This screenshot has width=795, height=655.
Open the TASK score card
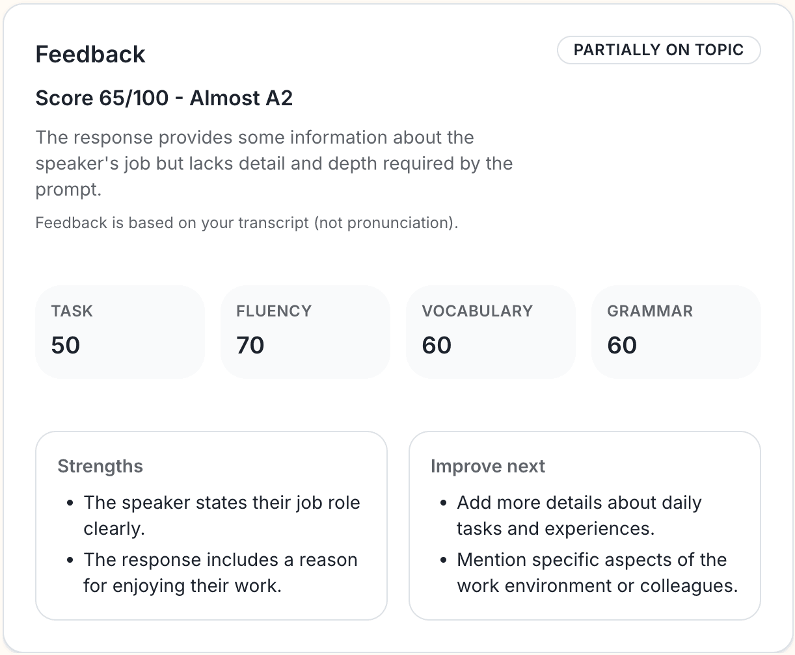tap(120, 331)
